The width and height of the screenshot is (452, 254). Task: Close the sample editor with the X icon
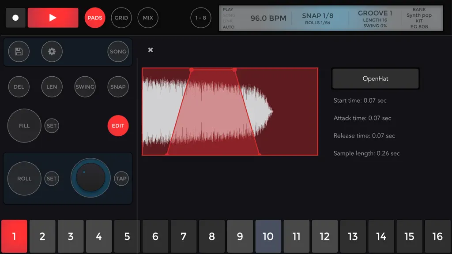tap(151, 50)
